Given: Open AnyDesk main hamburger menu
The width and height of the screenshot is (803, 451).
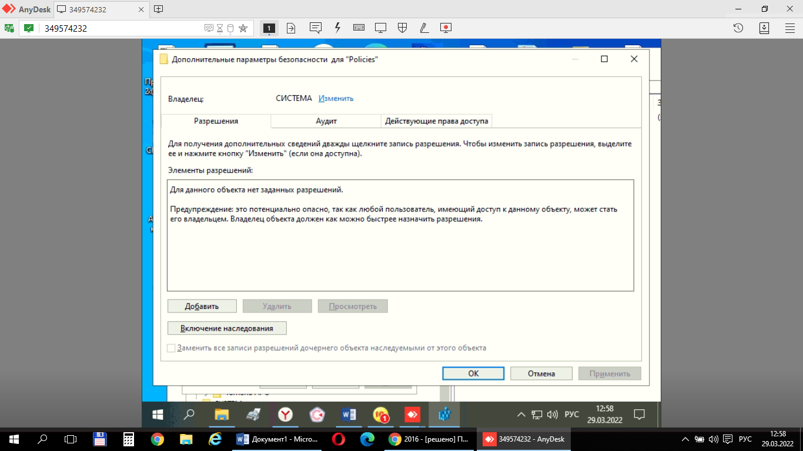Looking at the screenshot, I should 790,28.
